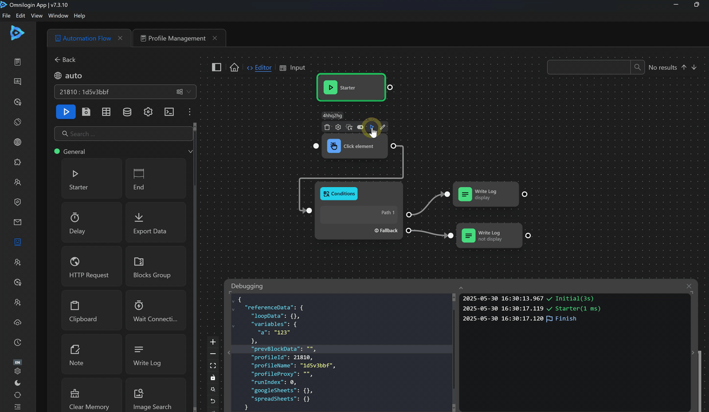This screenshot has width=709, height=412.
Task: Click the canvas zoom in plus icon
Action: pyautogui.click(x=213, y=342)
